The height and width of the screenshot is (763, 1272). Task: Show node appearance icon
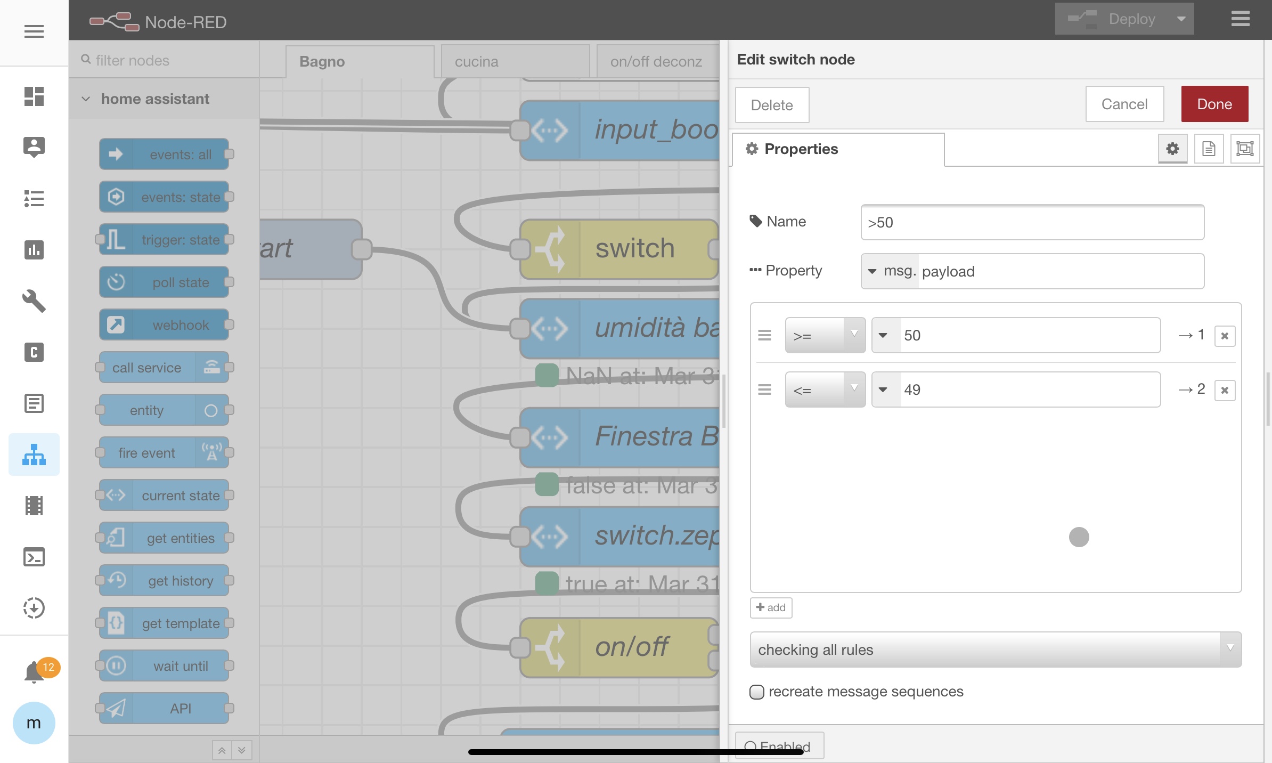coord(1245,149)
